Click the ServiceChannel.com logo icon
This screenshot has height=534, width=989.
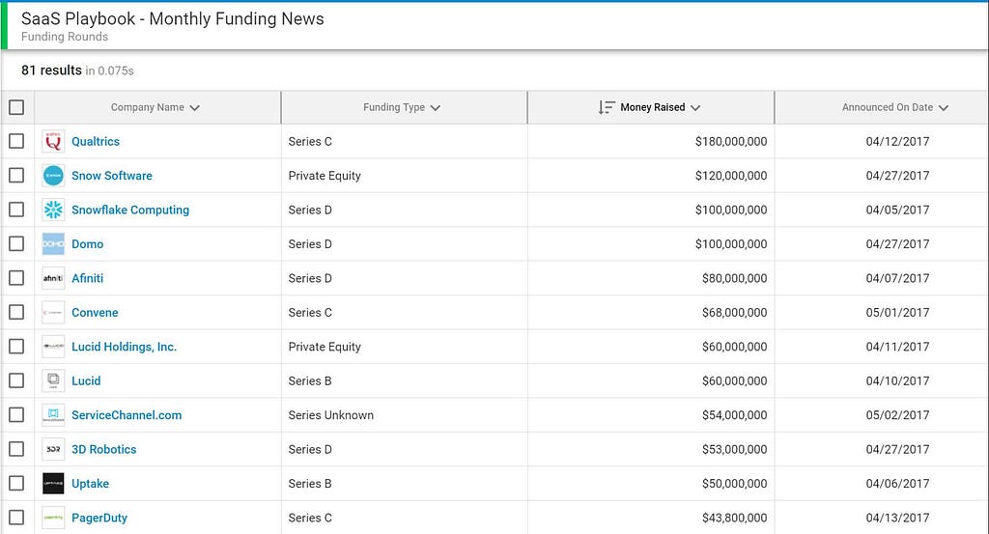click(x=53, y=415)
